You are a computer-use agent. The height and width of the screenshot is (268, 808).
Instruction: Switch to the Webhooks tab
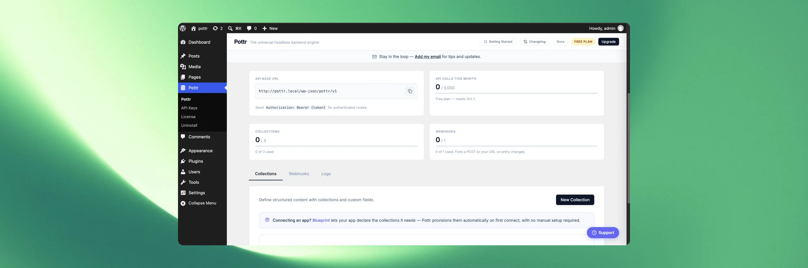click(299, 174)
